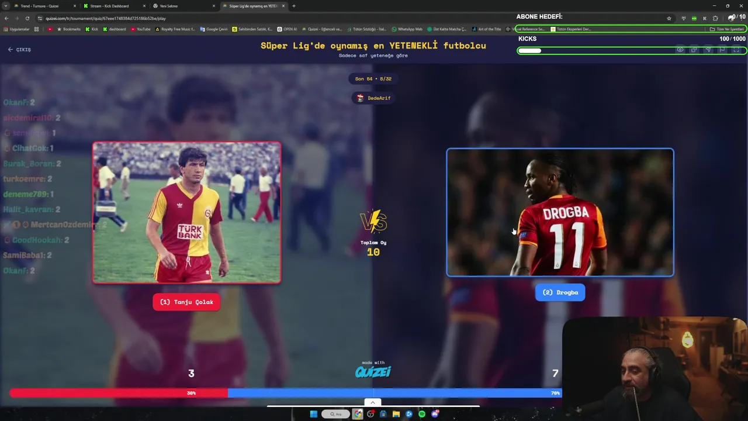Open Quizei - Eğlenceli bookmark
Screen dimensions: 748x421
click(322, 29)
